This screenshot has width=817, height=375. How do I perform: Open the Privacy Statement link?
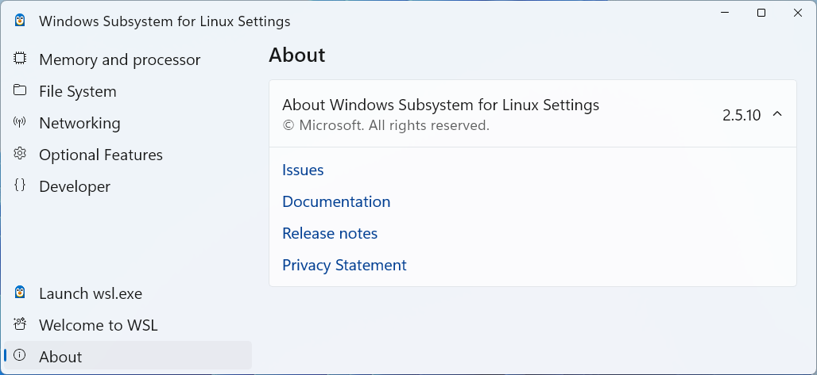344,266
